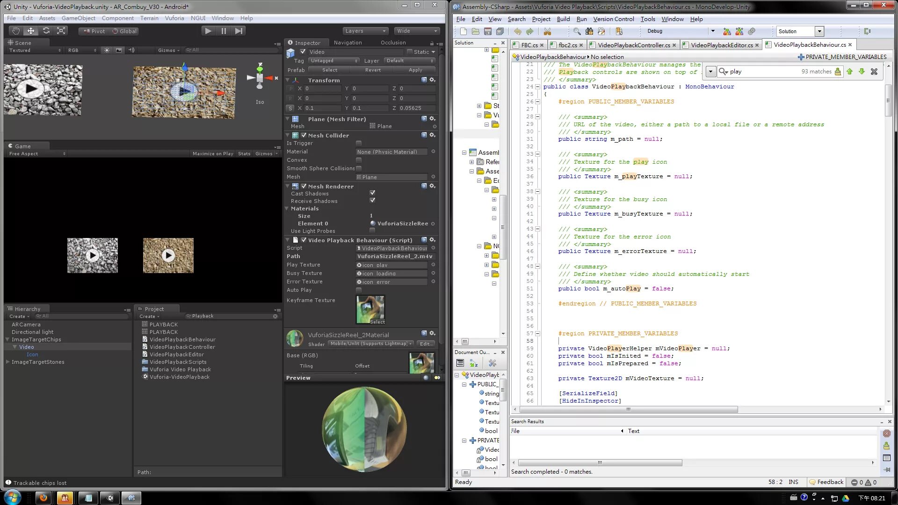Click the Step frame button in Unity
This screenshot has width=898, height=505.
coord(239,31)
